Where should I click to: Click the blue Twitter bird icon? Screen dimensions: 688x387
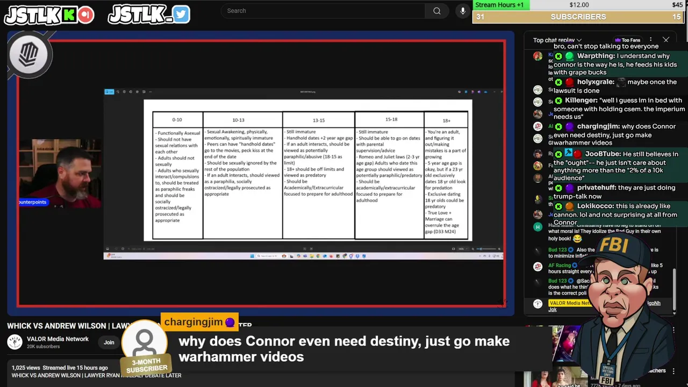(181, 15)
